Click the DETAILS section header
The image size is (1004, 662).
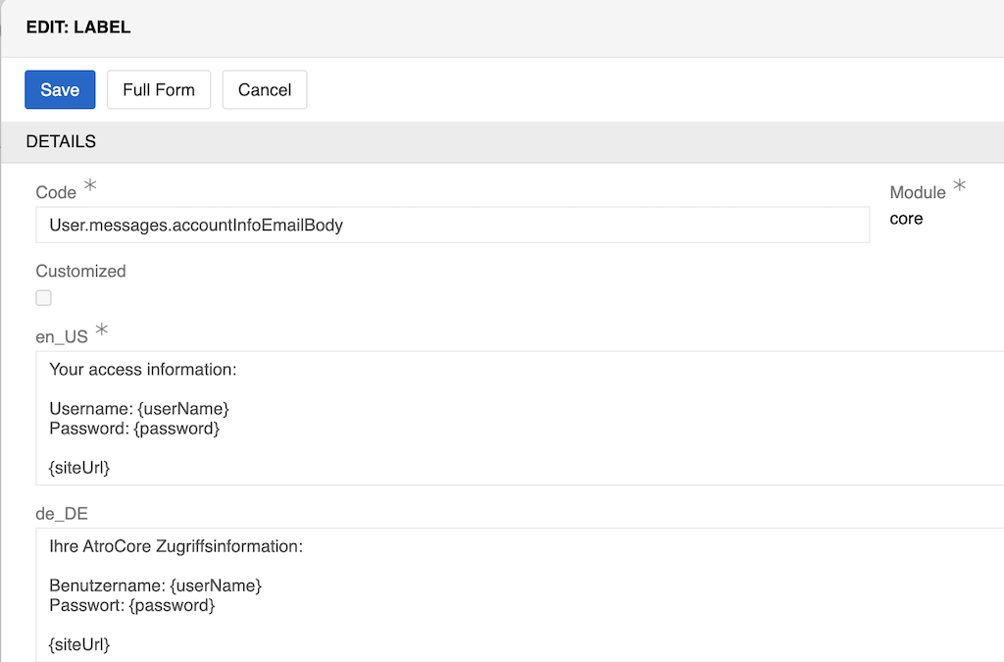61,141
